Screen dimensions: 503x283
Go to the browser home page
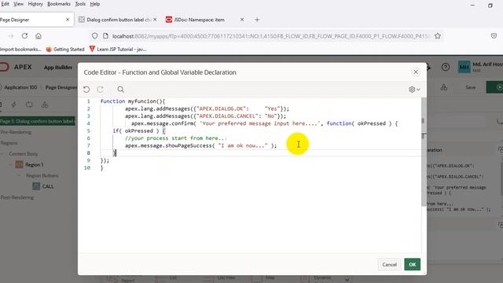39,36
